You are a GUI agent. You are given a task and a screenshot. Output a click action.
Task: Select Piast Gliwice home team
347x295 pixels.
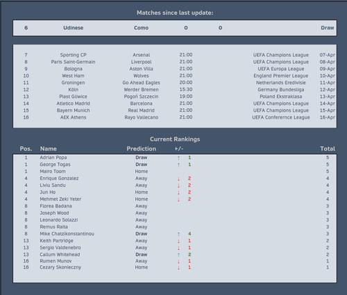pos(73,96)
